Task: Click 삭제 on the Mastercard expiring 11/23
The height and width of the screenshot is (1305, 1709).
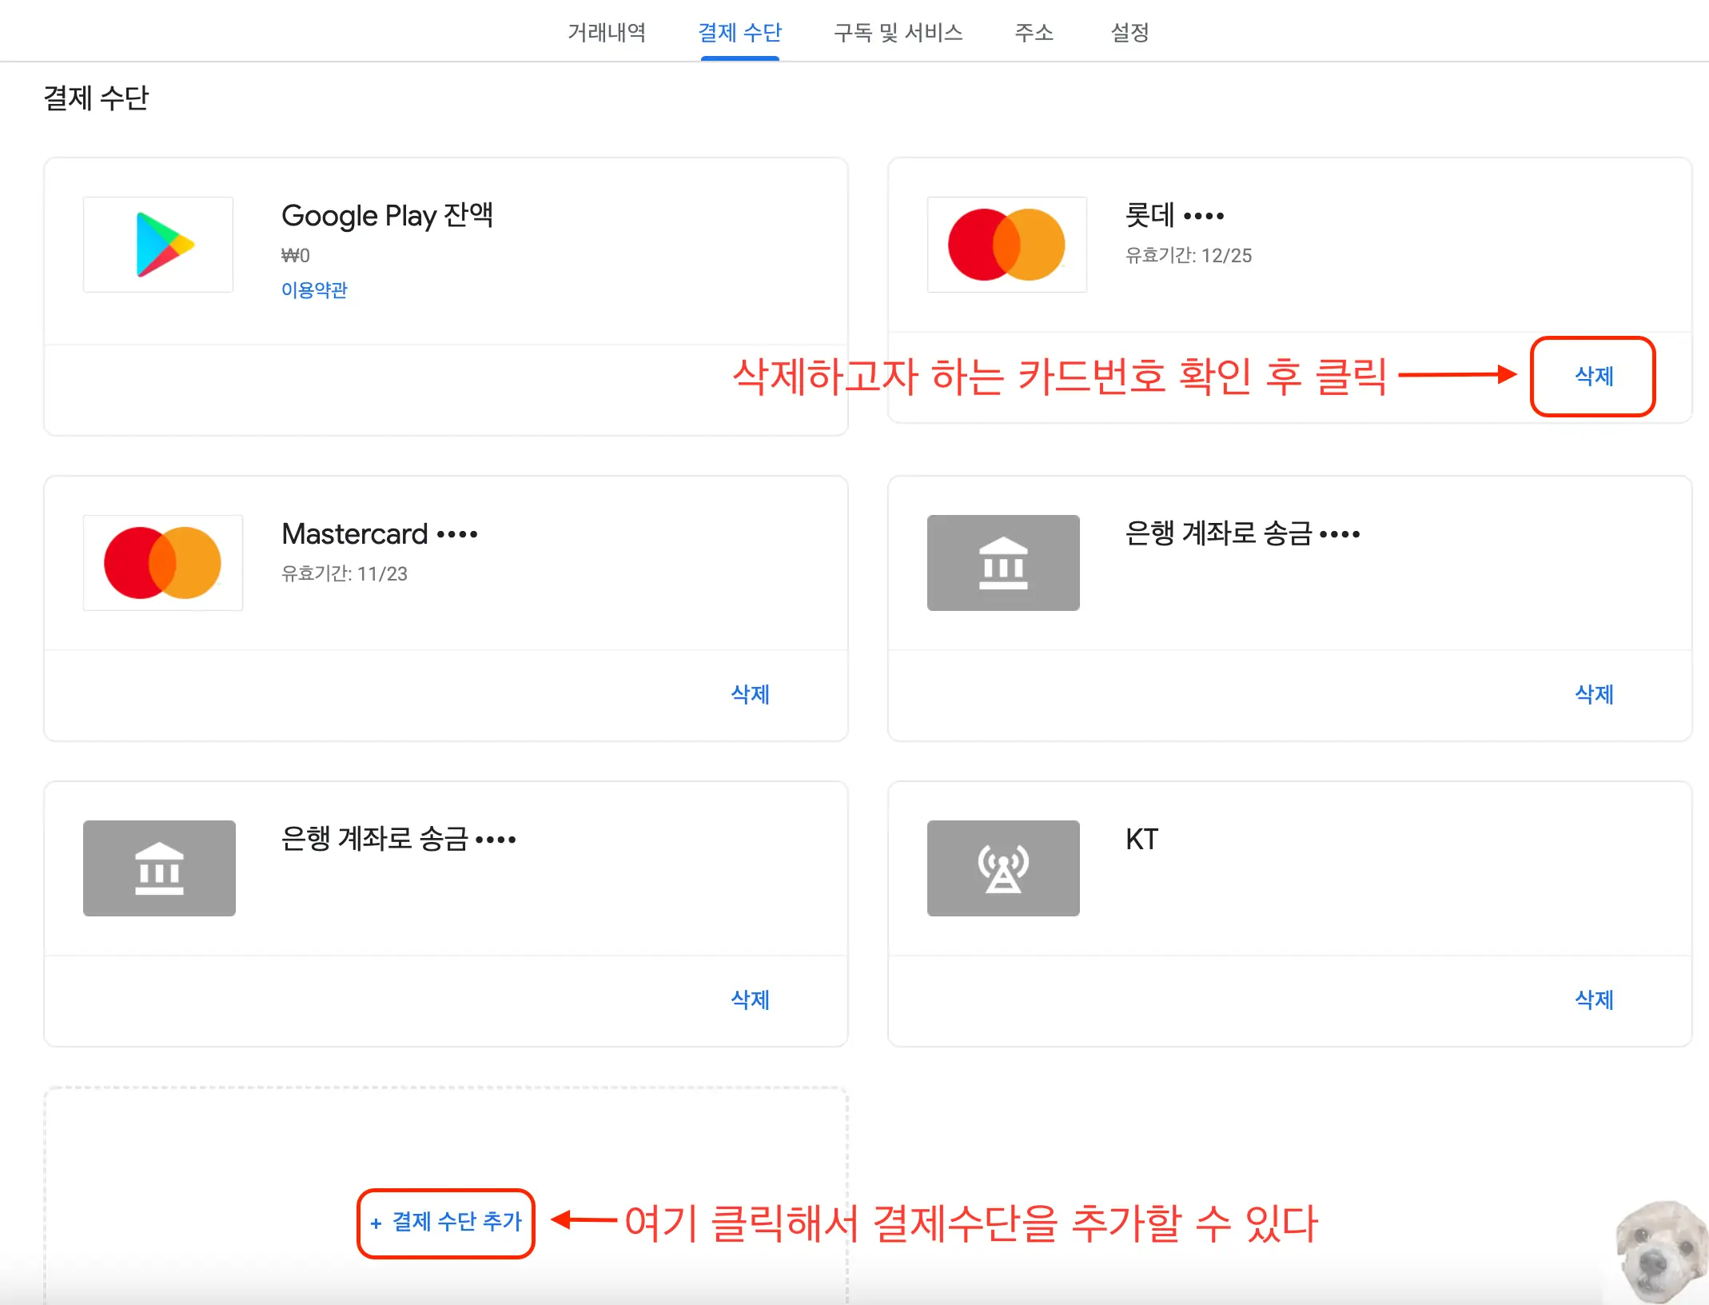Action: (750, 695)
